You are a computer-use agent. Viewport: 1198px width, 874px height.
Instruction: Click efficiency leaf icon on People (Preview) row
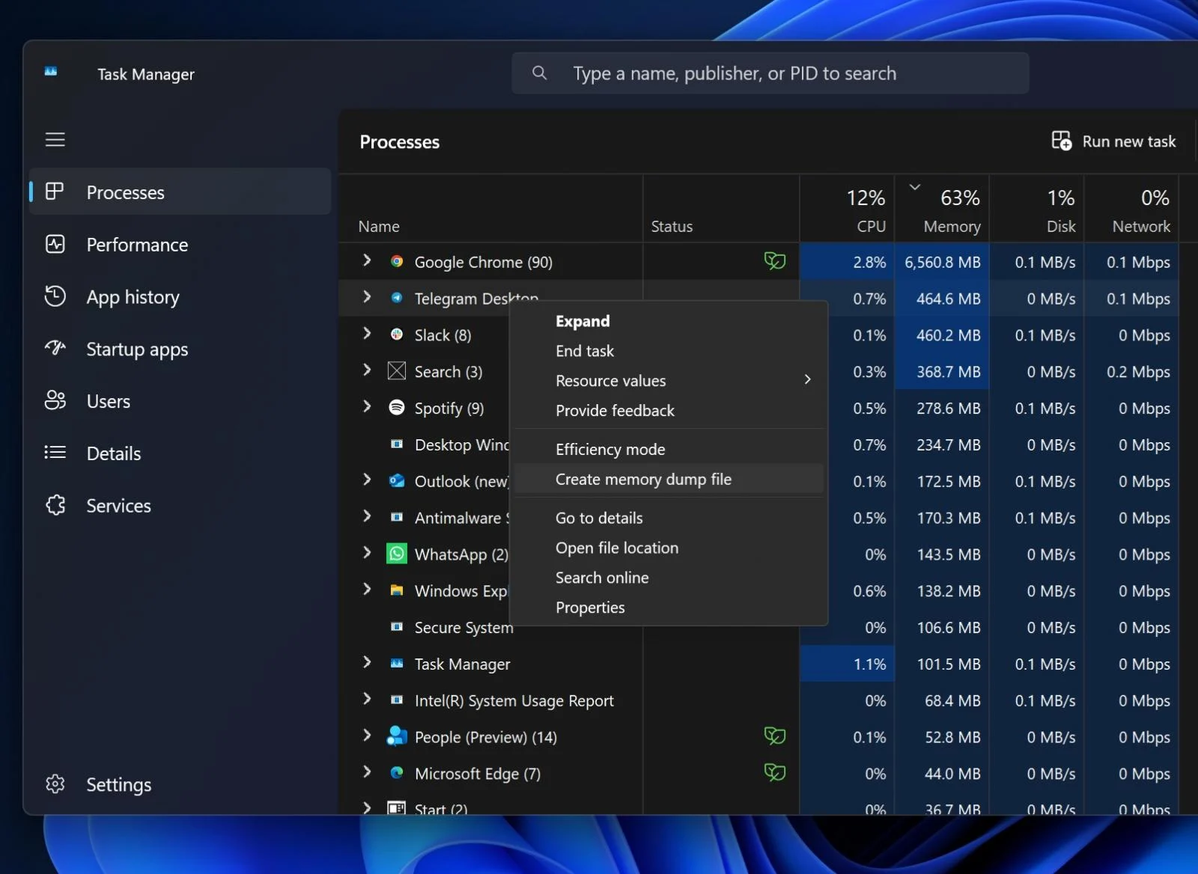coord(775,736)
